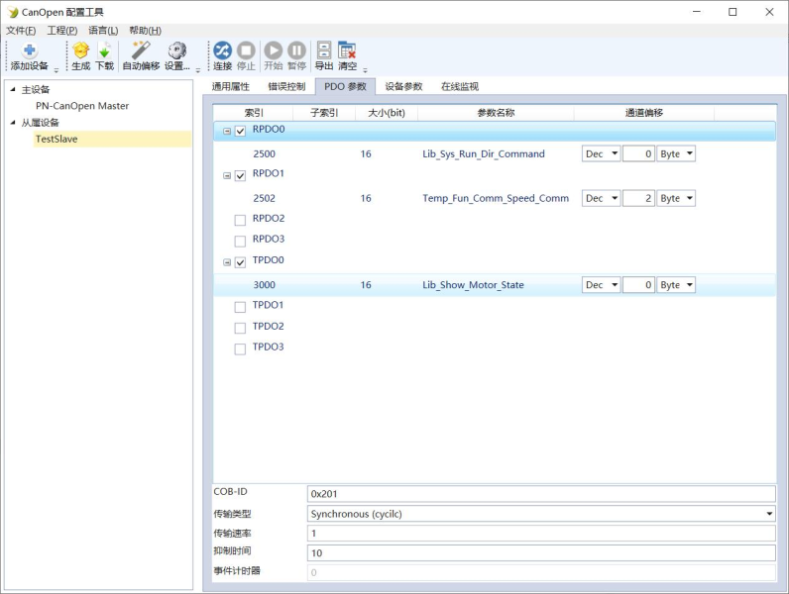Uncheck the RPDO0 checkbox

[x=240, y=131]
